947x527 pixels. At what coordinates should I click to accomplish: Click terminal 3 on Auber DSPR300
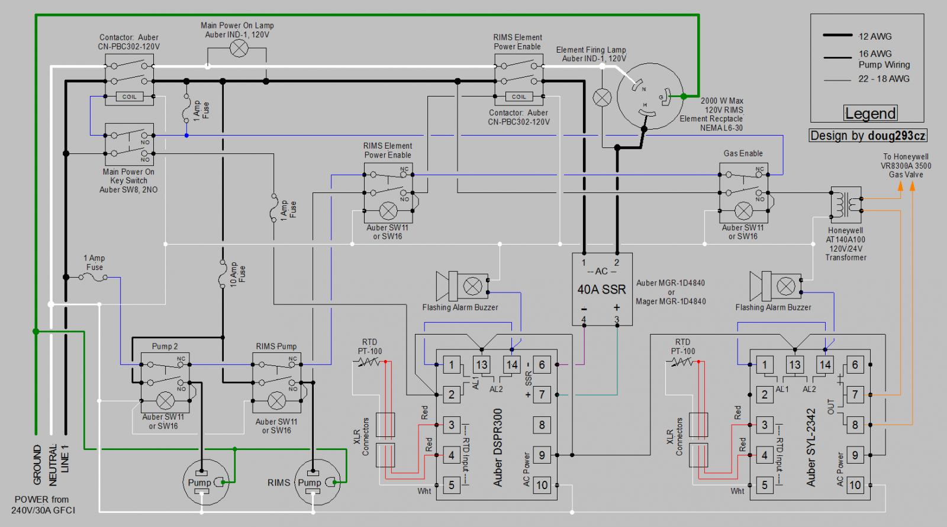click(x=452, y=425)
